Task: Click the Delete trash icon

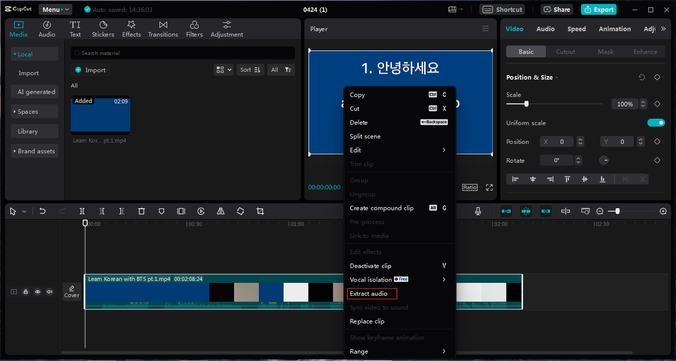Action: tap(142, 211)
